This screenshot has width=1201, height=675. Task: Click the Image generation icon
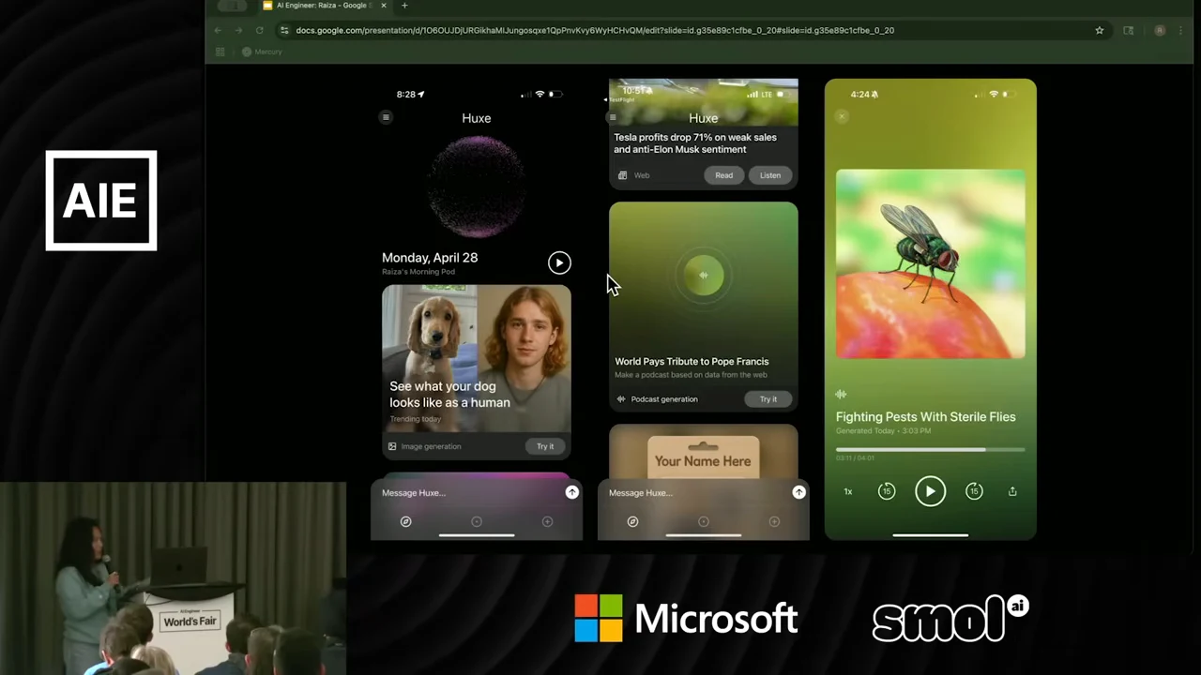[x=392, y=446]
